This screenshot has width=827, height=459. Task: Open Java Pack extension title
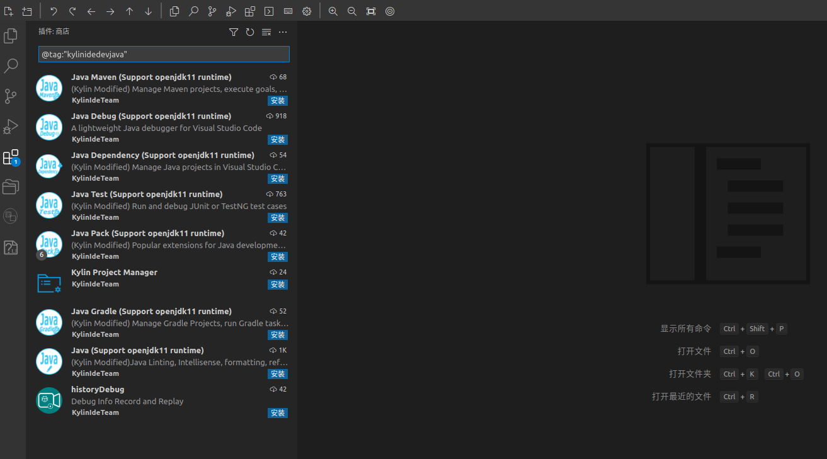pos(147,233)
